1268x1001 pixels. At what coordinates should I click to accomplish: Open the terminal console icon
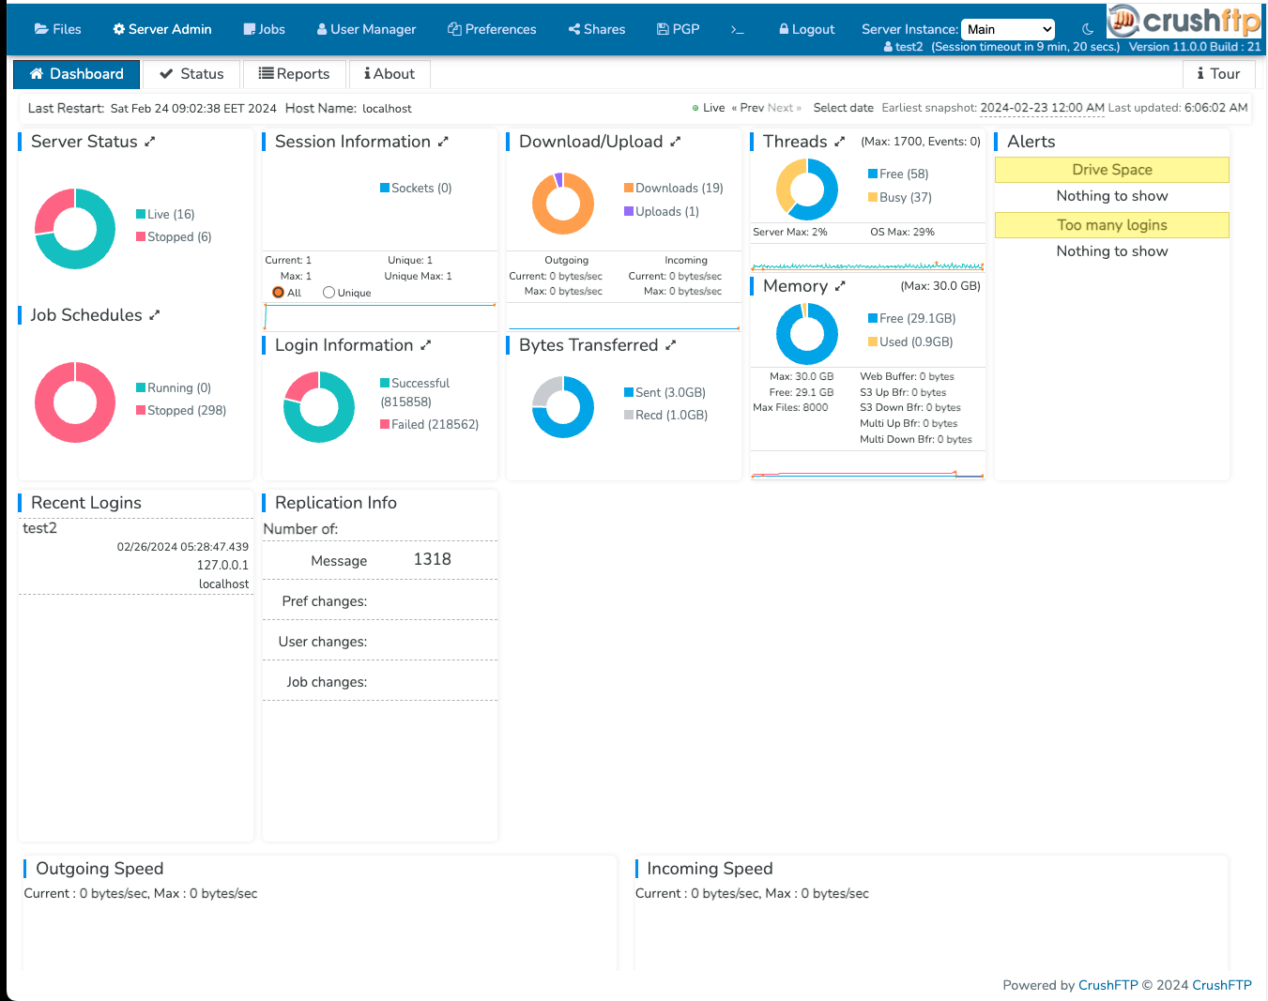pyautogui.click(x=738, y=29)
